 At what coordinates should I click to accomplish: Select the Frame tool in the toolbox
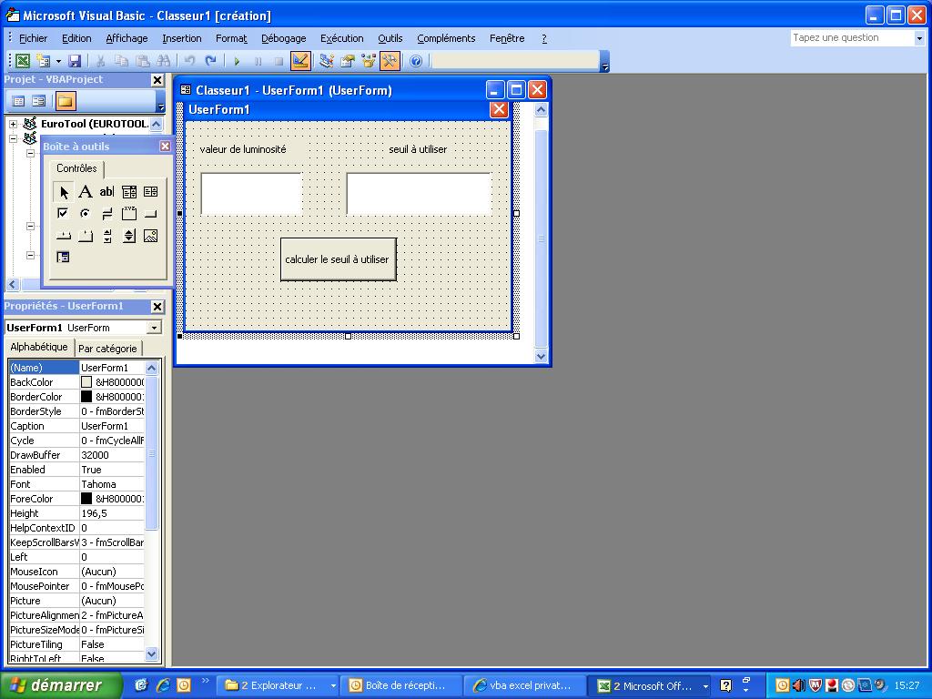(x=129, y=213)
